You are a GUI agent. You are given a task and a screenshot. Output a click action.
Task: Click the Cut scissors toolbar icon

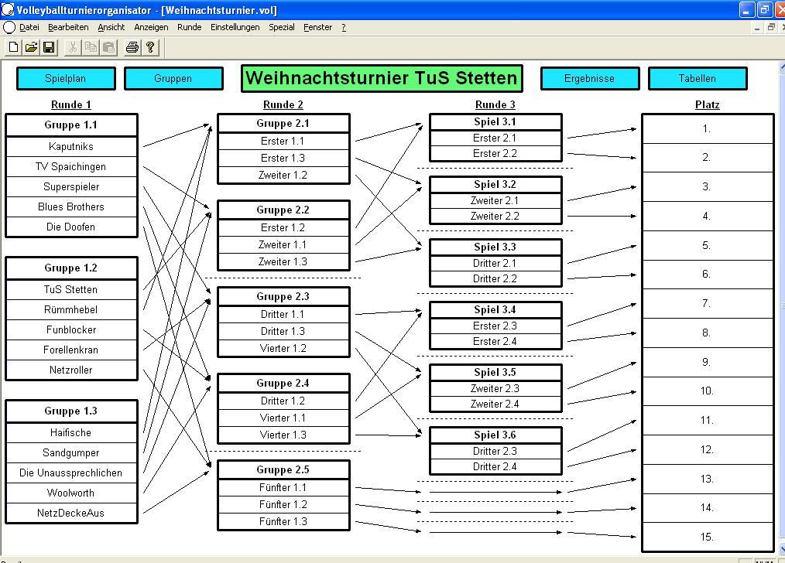point(73,48)
